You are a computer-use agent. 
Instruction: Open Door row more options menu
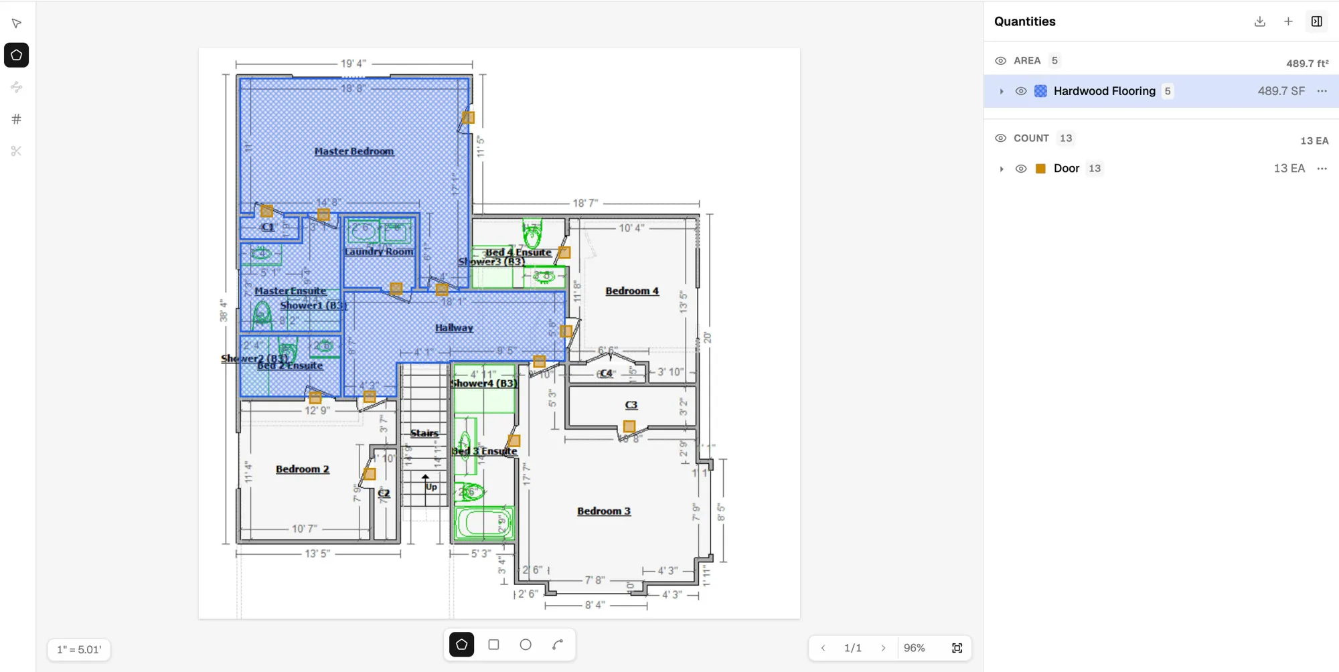click(1322, 169)
